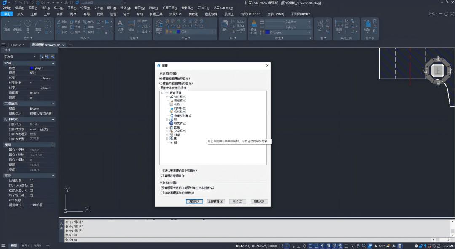
Task: Click the 插入 (Insert block) large icon
Action: pos(225,25)
